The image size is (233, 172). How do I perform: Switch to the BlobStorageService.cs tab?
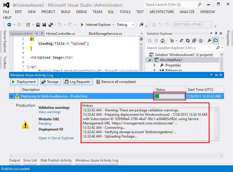105,34
